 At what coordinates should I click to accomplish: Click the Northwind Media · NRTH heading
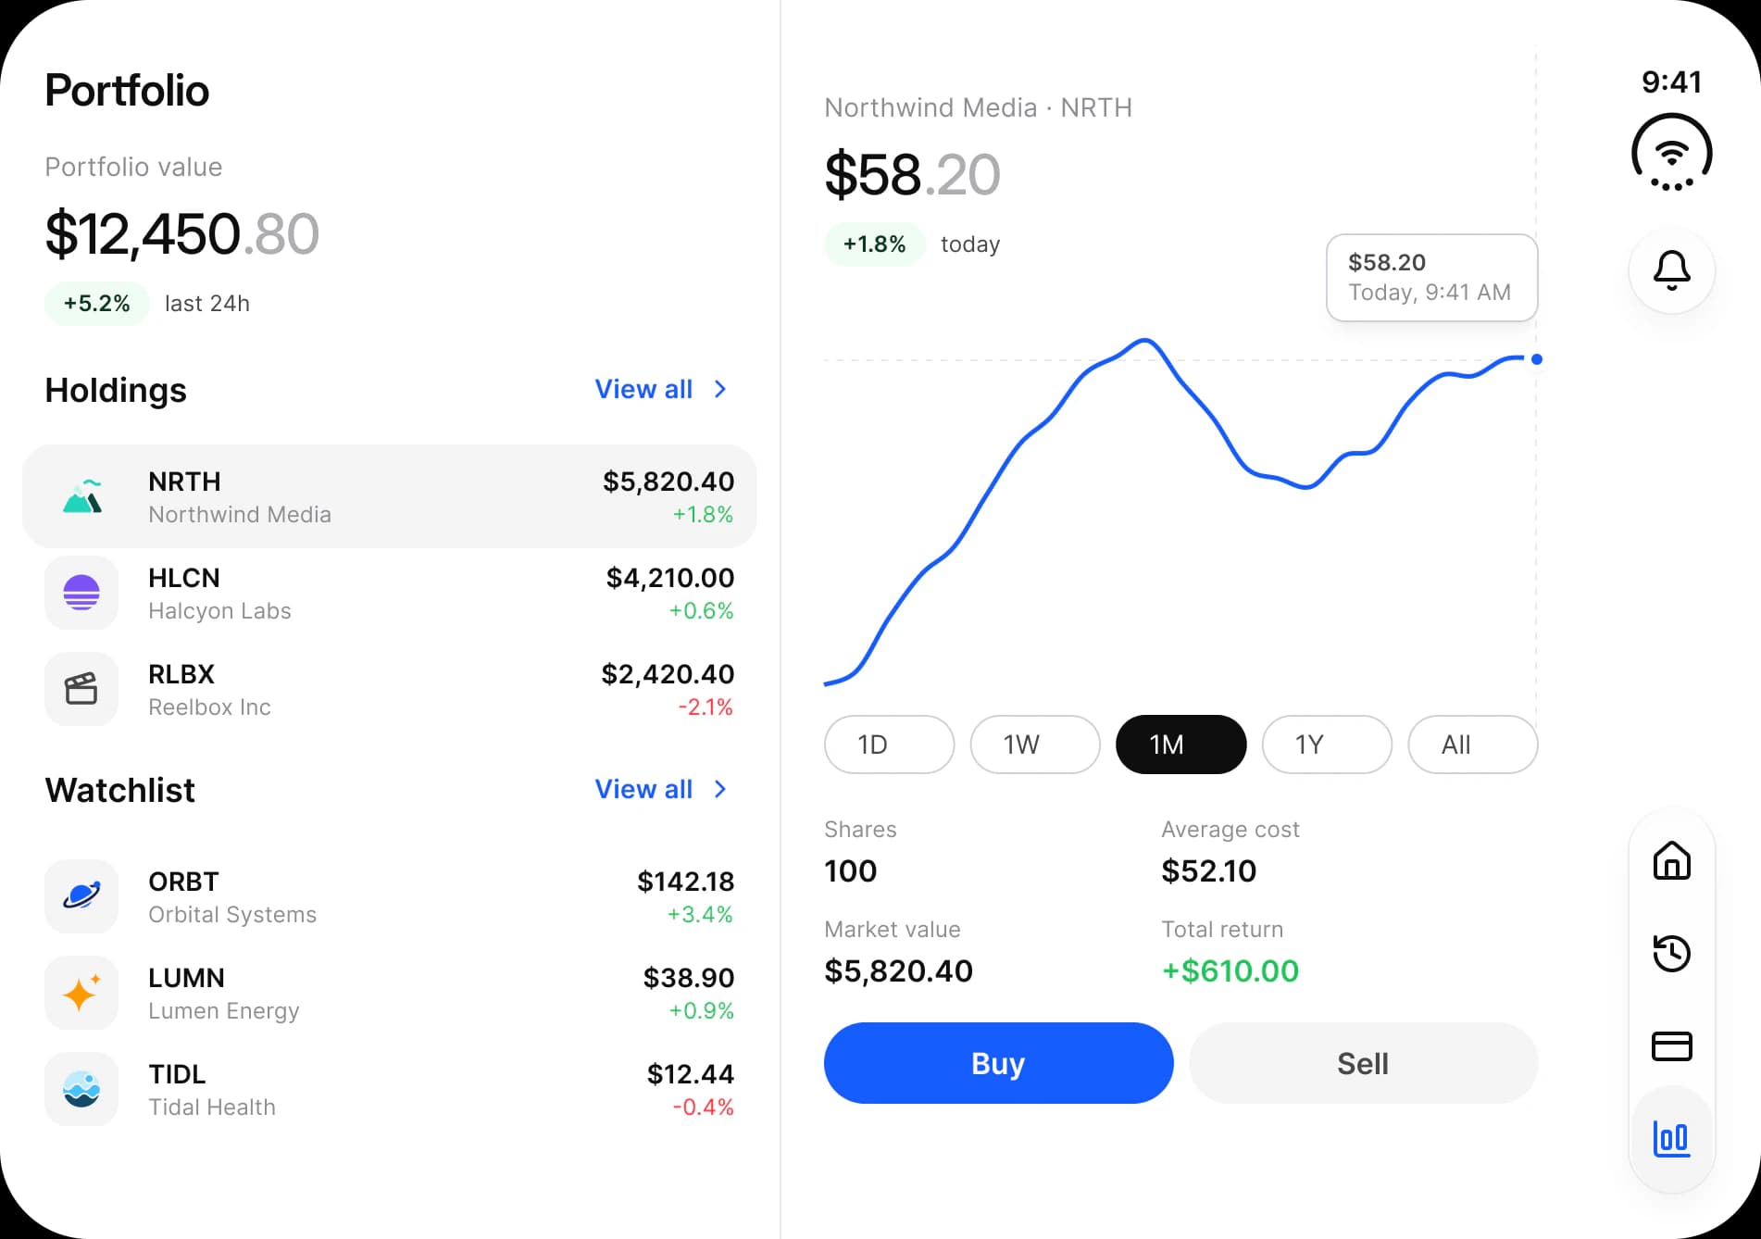pyautogui.click(x=978, y=107)
